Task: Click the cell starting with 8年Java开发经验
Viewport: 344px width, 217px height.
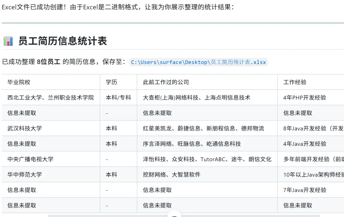Action: pos(311,128)
